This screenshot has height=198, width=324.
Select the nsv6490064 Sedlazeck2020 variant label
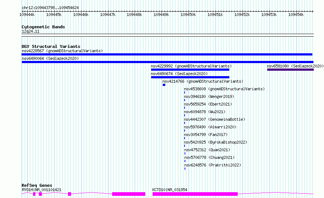click(x=50, y=58)
